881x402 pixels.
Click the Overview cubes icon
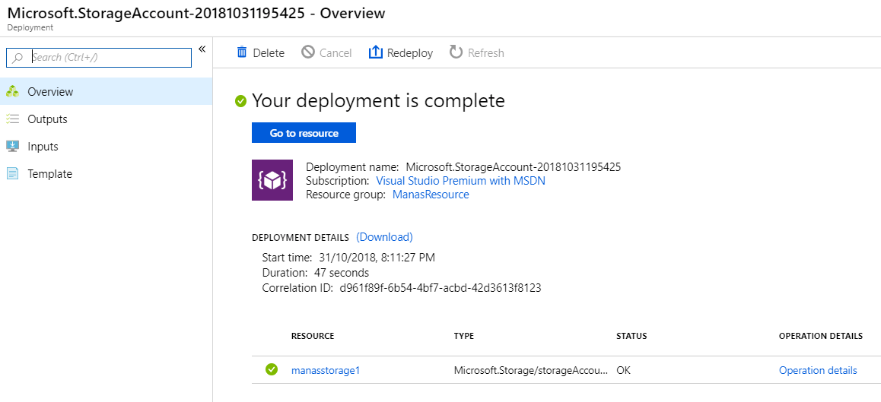coord(12,91)
